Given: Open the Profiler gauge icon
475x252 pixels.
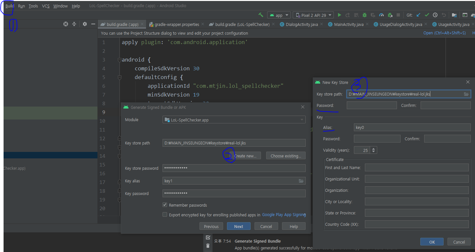Looking at the screenshot, I should [381, 15].
